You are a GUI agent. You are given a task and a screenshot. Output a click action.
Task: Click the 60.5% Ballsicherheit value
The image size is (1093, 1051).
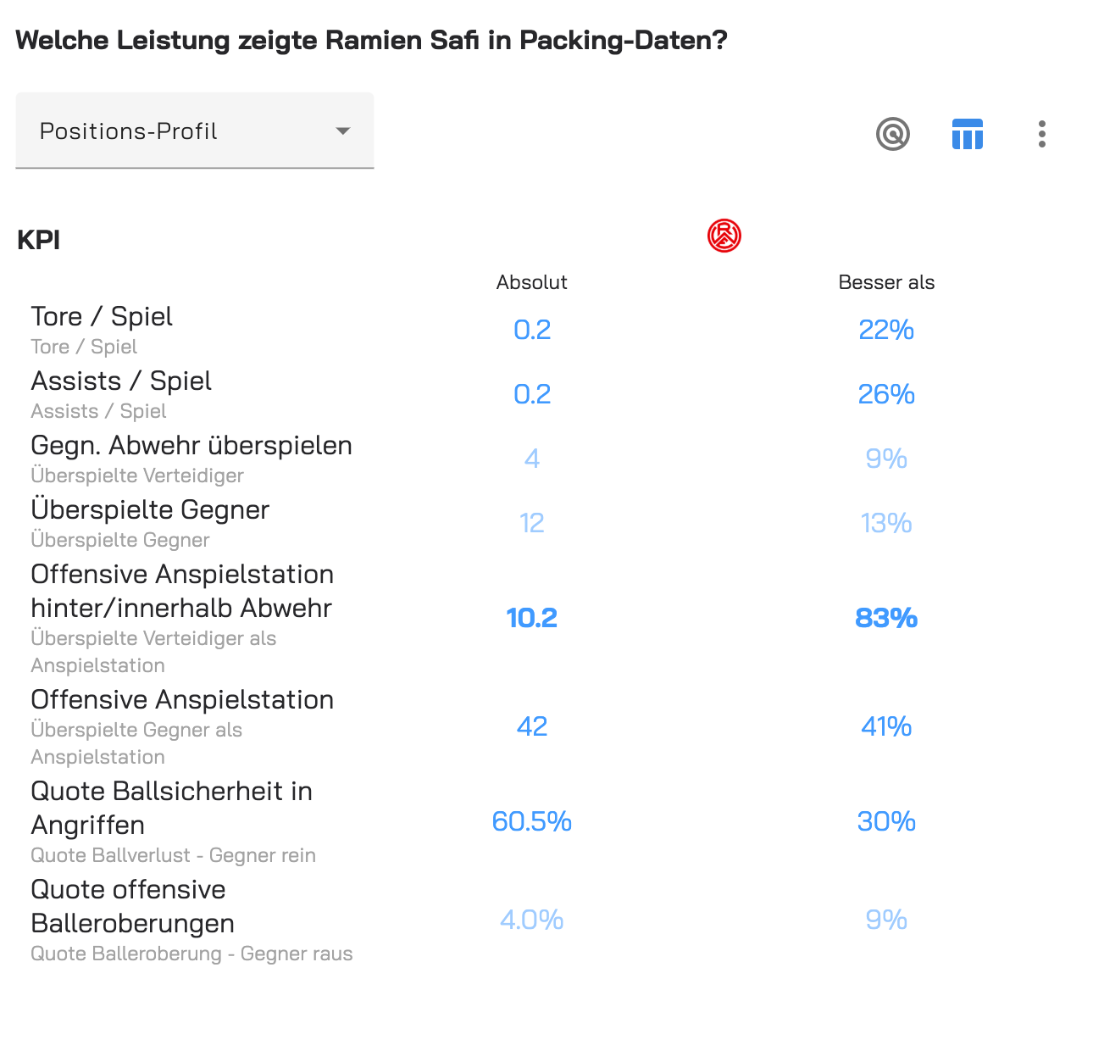pyautogui.click(x=531, y=821)
